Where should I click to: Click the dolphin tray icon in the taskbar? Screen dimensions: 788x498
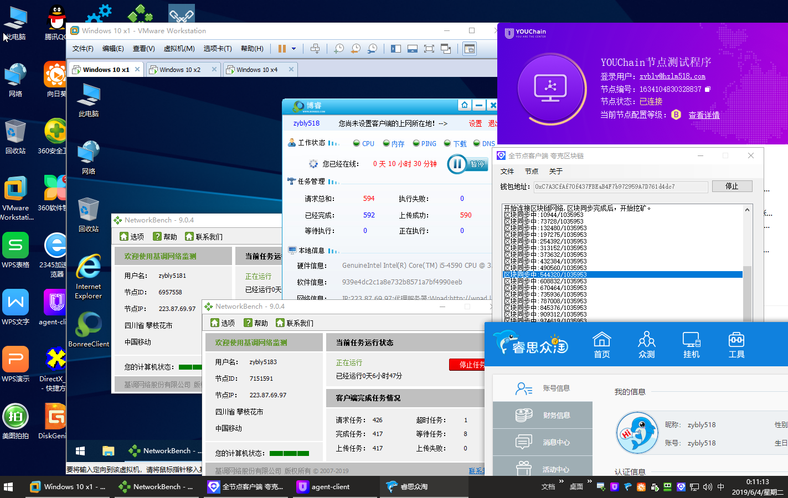[x=627, y=487]
